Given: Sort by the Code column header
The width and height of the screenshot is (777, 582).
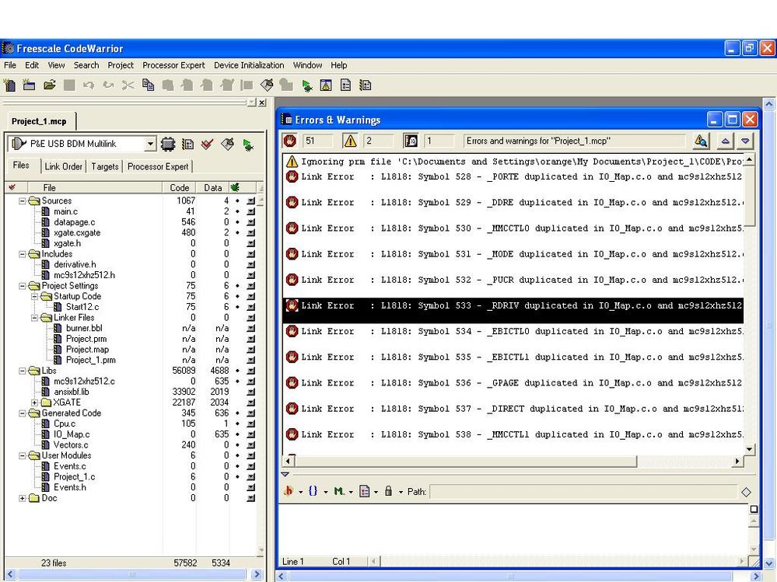Looking at the screenshot, I should 180,187.
